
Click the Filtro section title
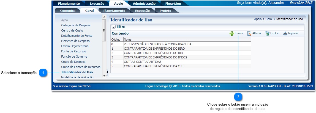(121, 27)
